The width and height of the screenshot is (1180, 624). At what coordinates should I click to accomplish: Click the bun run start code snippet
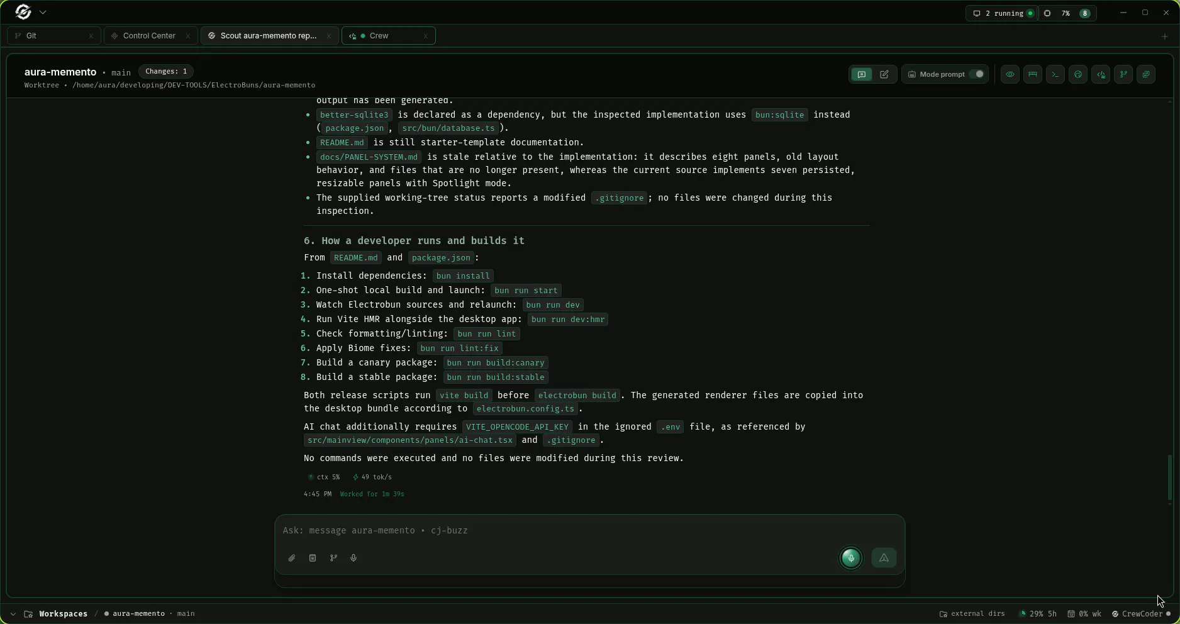click(x=526, y=291)
